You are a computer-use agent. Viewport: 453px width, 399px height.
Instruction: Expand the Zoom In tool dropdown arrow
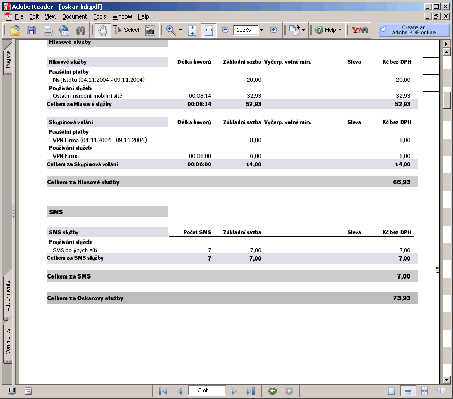[180, 30]
